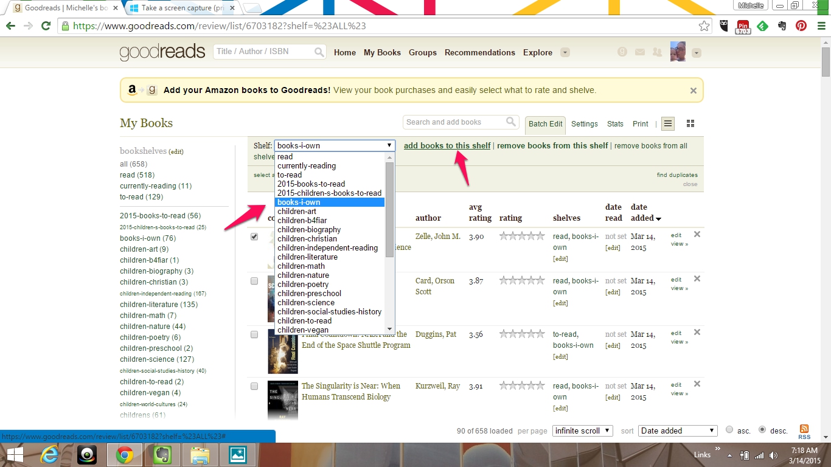Remove the John M. Zelle book row

coord(697,235)
